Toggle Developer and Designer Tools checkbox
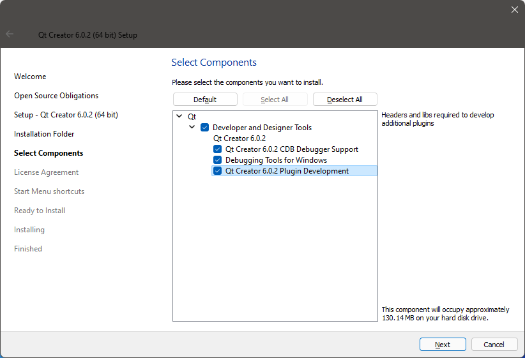 tap(204, 128)
